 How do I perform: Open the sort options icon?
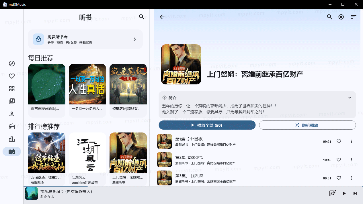coord(354,17)
